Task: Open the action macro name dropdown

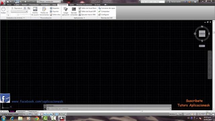Action: tap(19, 11)
